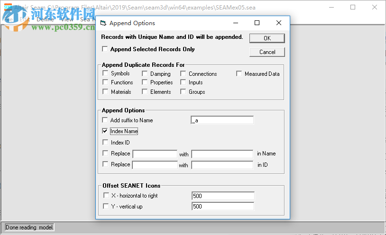Open the Define menu in Altair Seam
This screenshot has height=235, width=386.
coord(46,19)
